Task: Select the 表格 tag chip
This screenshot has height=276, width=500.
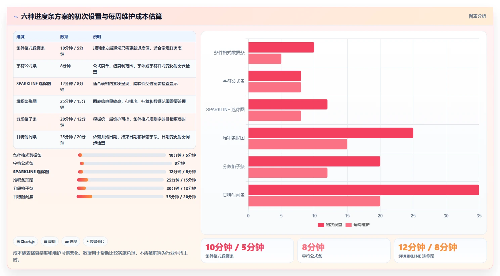Action: [x=50, y=241]
